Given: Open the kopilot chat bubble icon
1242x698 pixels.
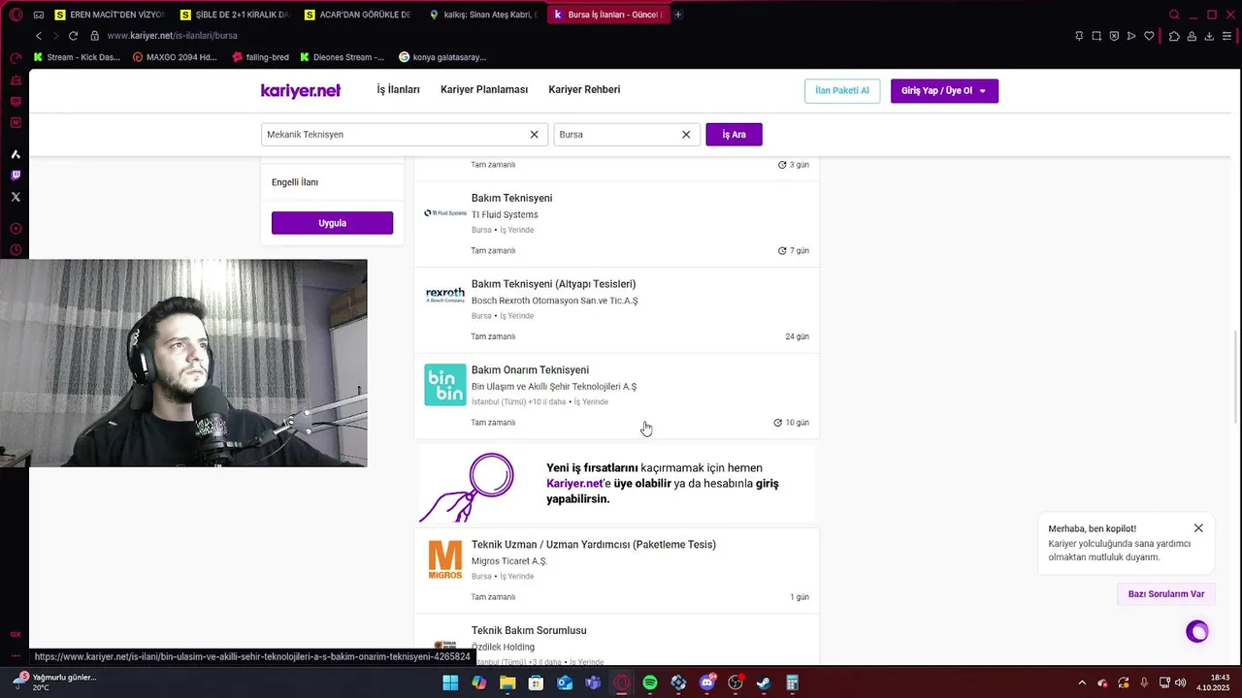Looking at the screenshot, I should coord(1197,632).
